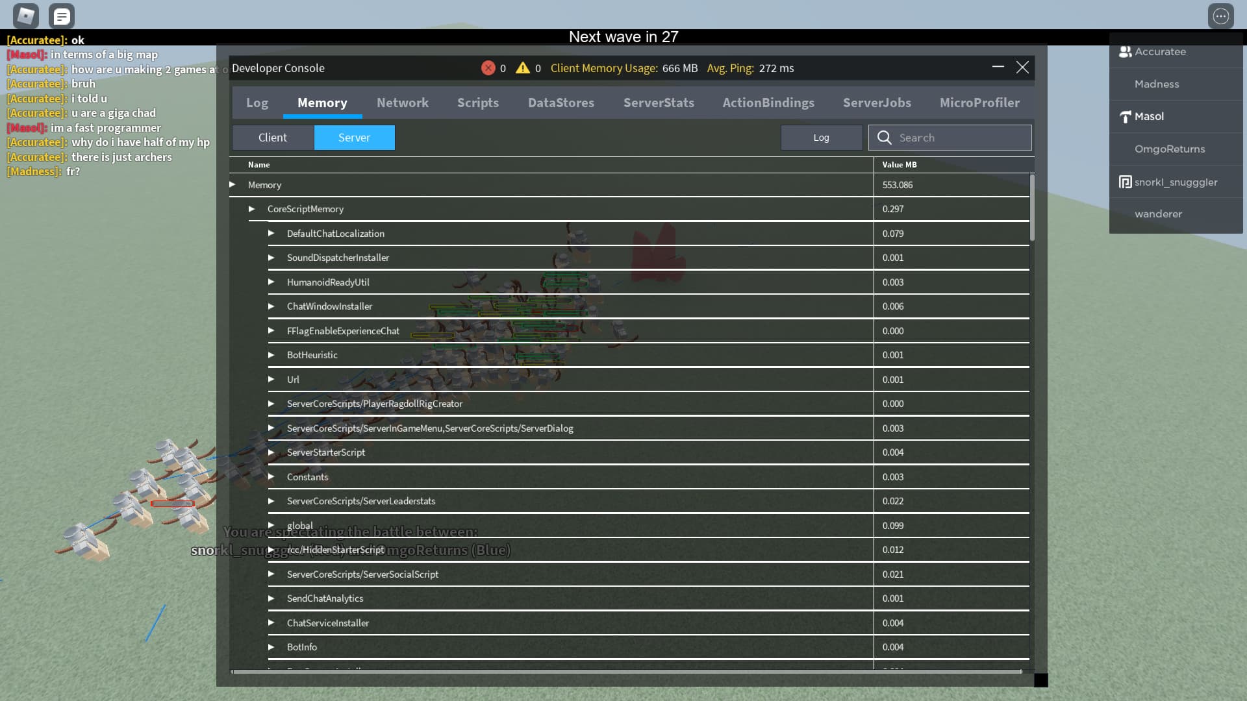
Task: Expand the SoundDispatcherInstaller row
Action: (x=271, y=258)
